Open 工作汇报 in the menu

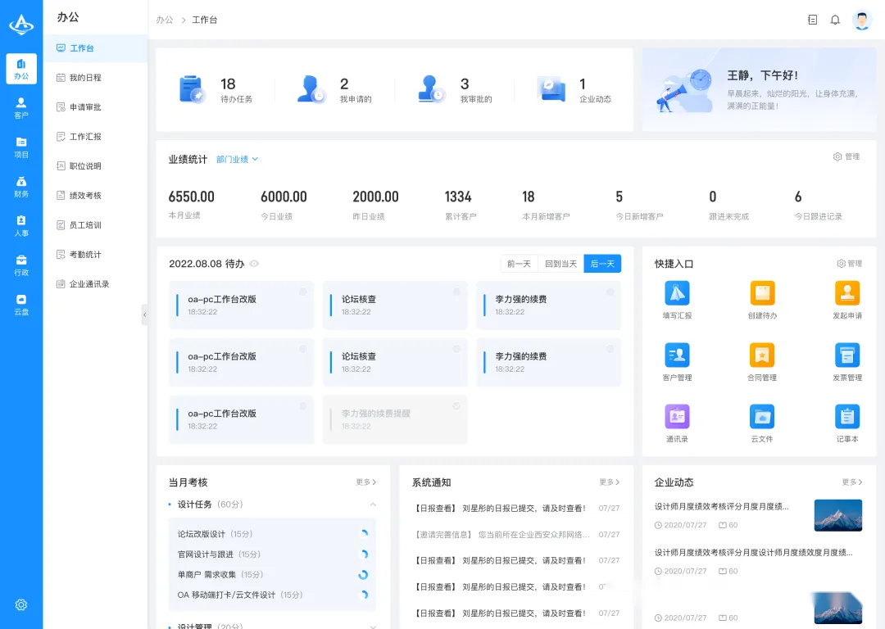[95, 137]
